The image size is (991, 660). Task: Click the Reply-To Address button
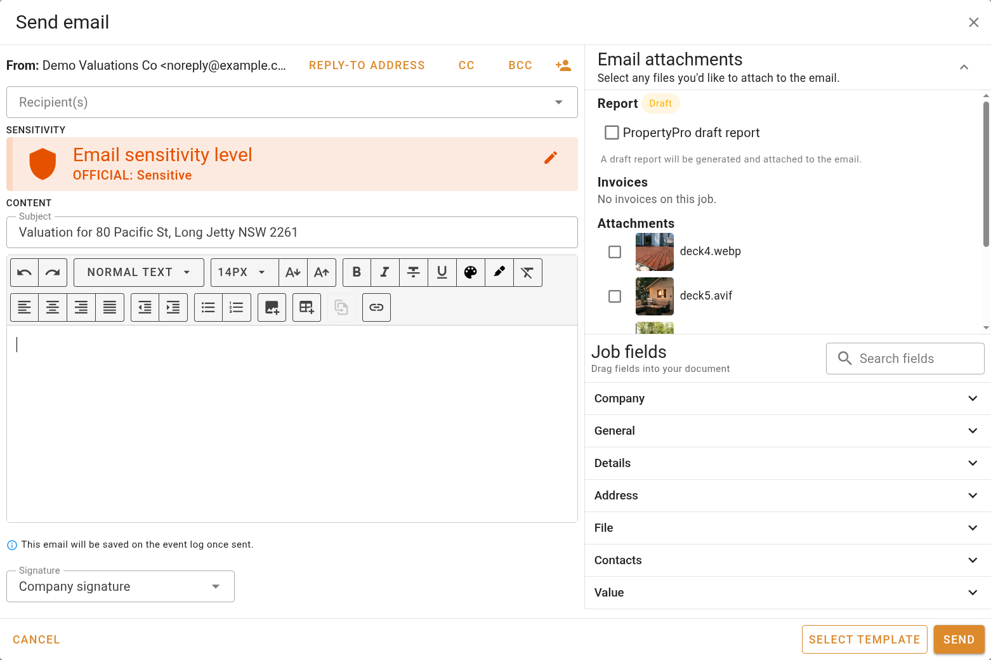coord(367,65)
